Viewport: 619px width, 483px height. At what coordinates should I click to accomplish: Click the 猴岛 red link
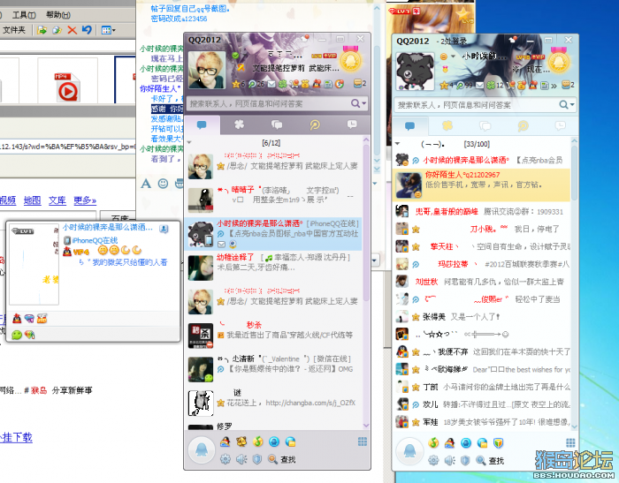[39, 390]
